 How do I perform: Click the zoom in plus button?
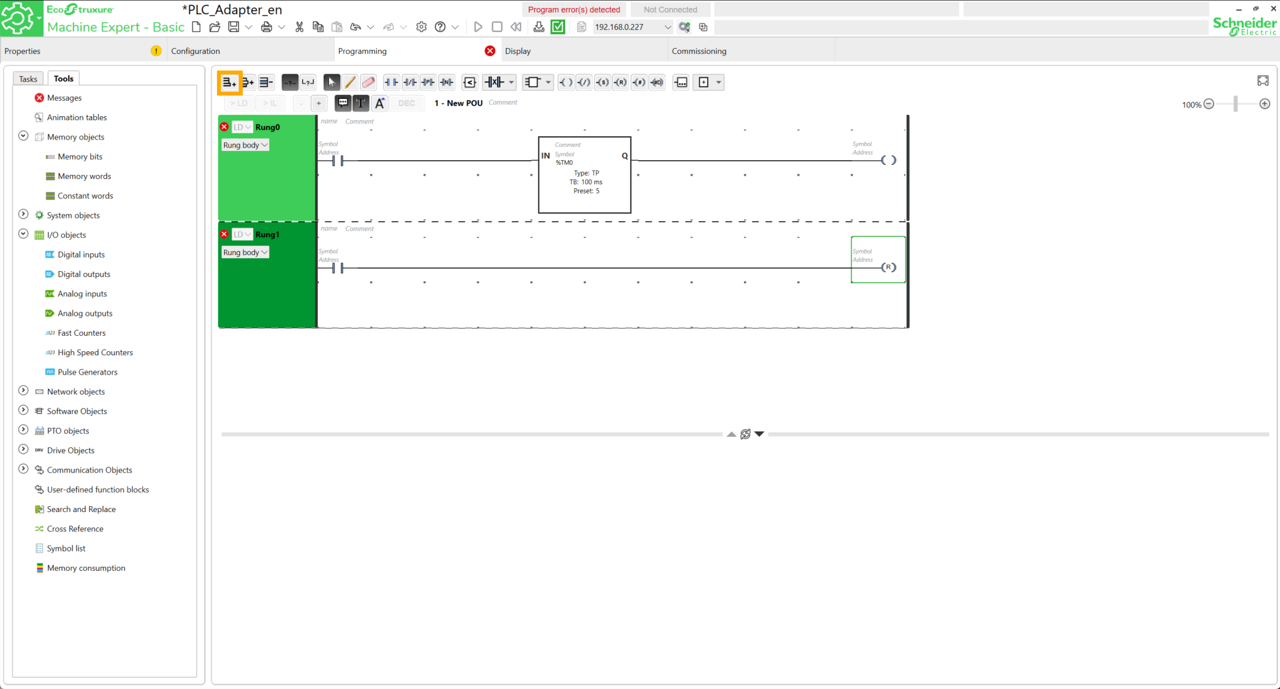pyautogui.click(x=1264, y=104)
